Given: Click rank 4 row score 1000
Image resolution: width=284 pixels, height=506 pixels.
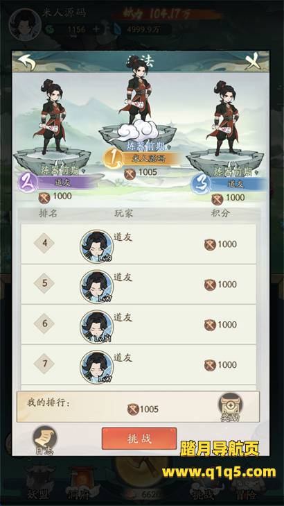Looking at the screenshot, I should click(x=220, y=244).
